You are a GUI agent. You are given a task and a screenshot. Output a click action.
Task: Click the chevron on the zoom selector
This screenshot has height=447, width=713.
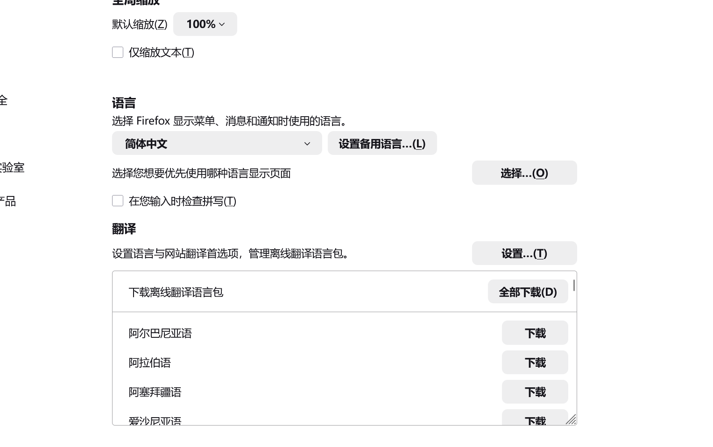222,24
